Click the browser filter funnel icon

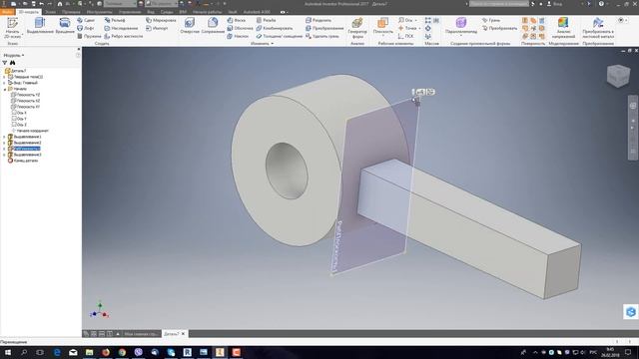tap(5, 63)
